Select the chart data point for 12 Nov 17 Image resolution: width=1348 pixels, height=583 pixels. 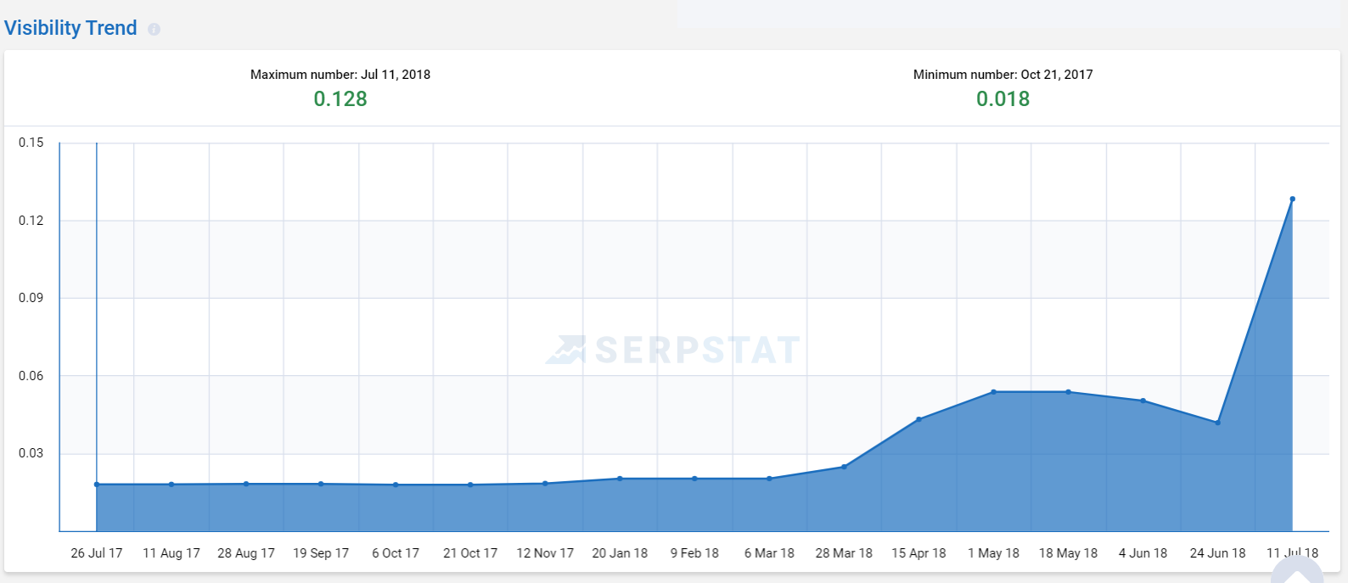pos(545,484)
